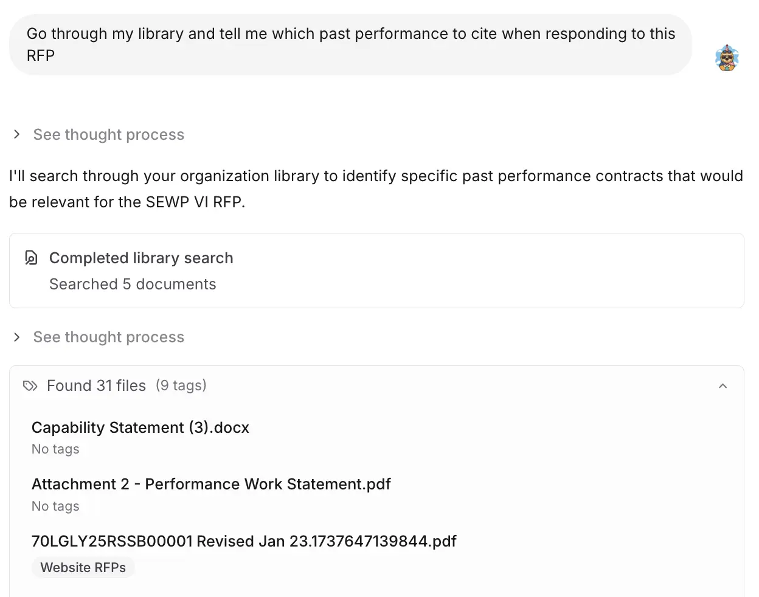Image resolution: width=759 pixels, height=597 pixels.
Task: Open Attachment 2 - Performance Work Statement.pdf
Action: tap(211, 484)
